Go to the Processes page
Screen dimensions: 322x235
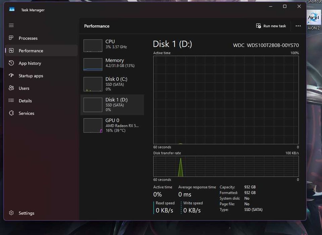pyautogui.click(x=41, y=38)
